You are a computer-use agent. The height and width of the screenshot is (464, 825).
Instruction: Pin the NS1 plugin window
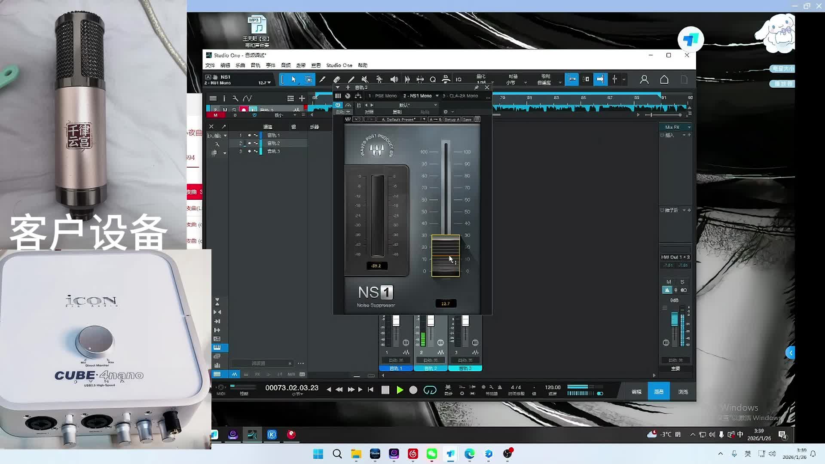coord(476,87)
